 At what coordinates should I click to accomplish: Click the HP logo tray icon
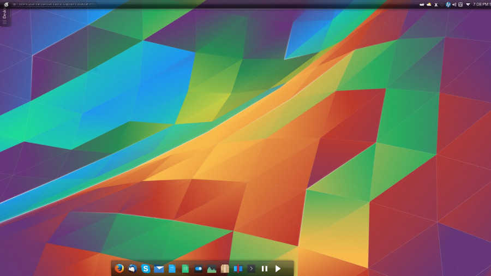(x=448, y=4)
